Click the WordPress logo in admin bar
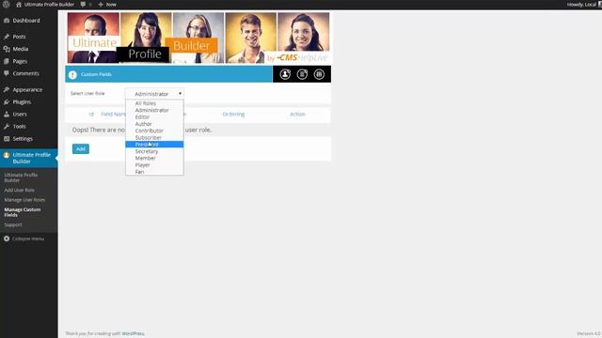The width and height of the screenshot is (602, 338). tap(7, 5)
